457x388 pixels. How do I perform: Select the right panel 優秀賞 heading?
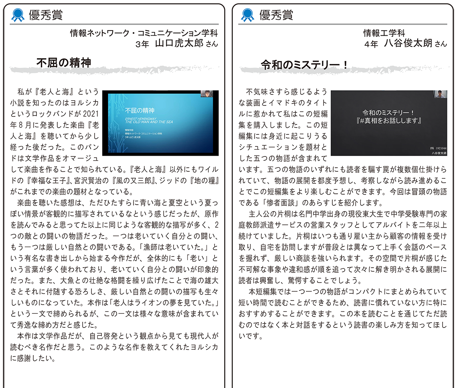pyautogui.click(x=276, y=15)
